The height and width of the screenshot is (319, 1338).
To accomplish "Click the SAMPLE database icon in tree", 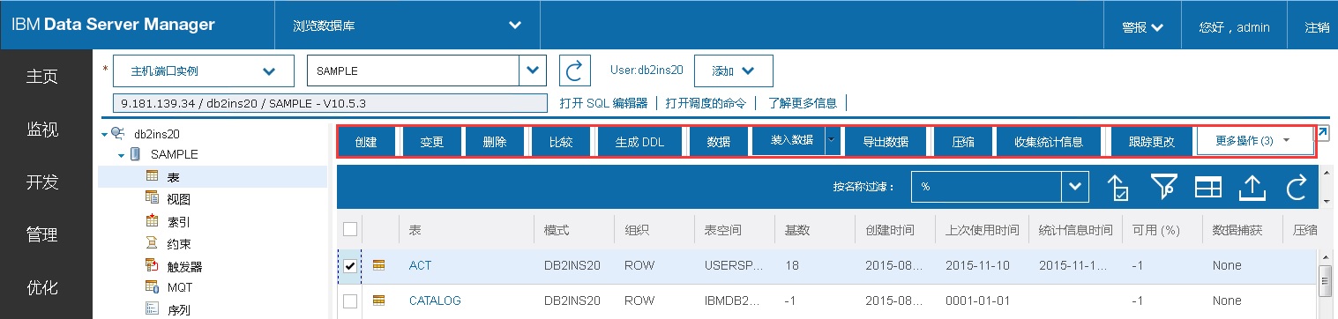I will (x=136, y=154).
